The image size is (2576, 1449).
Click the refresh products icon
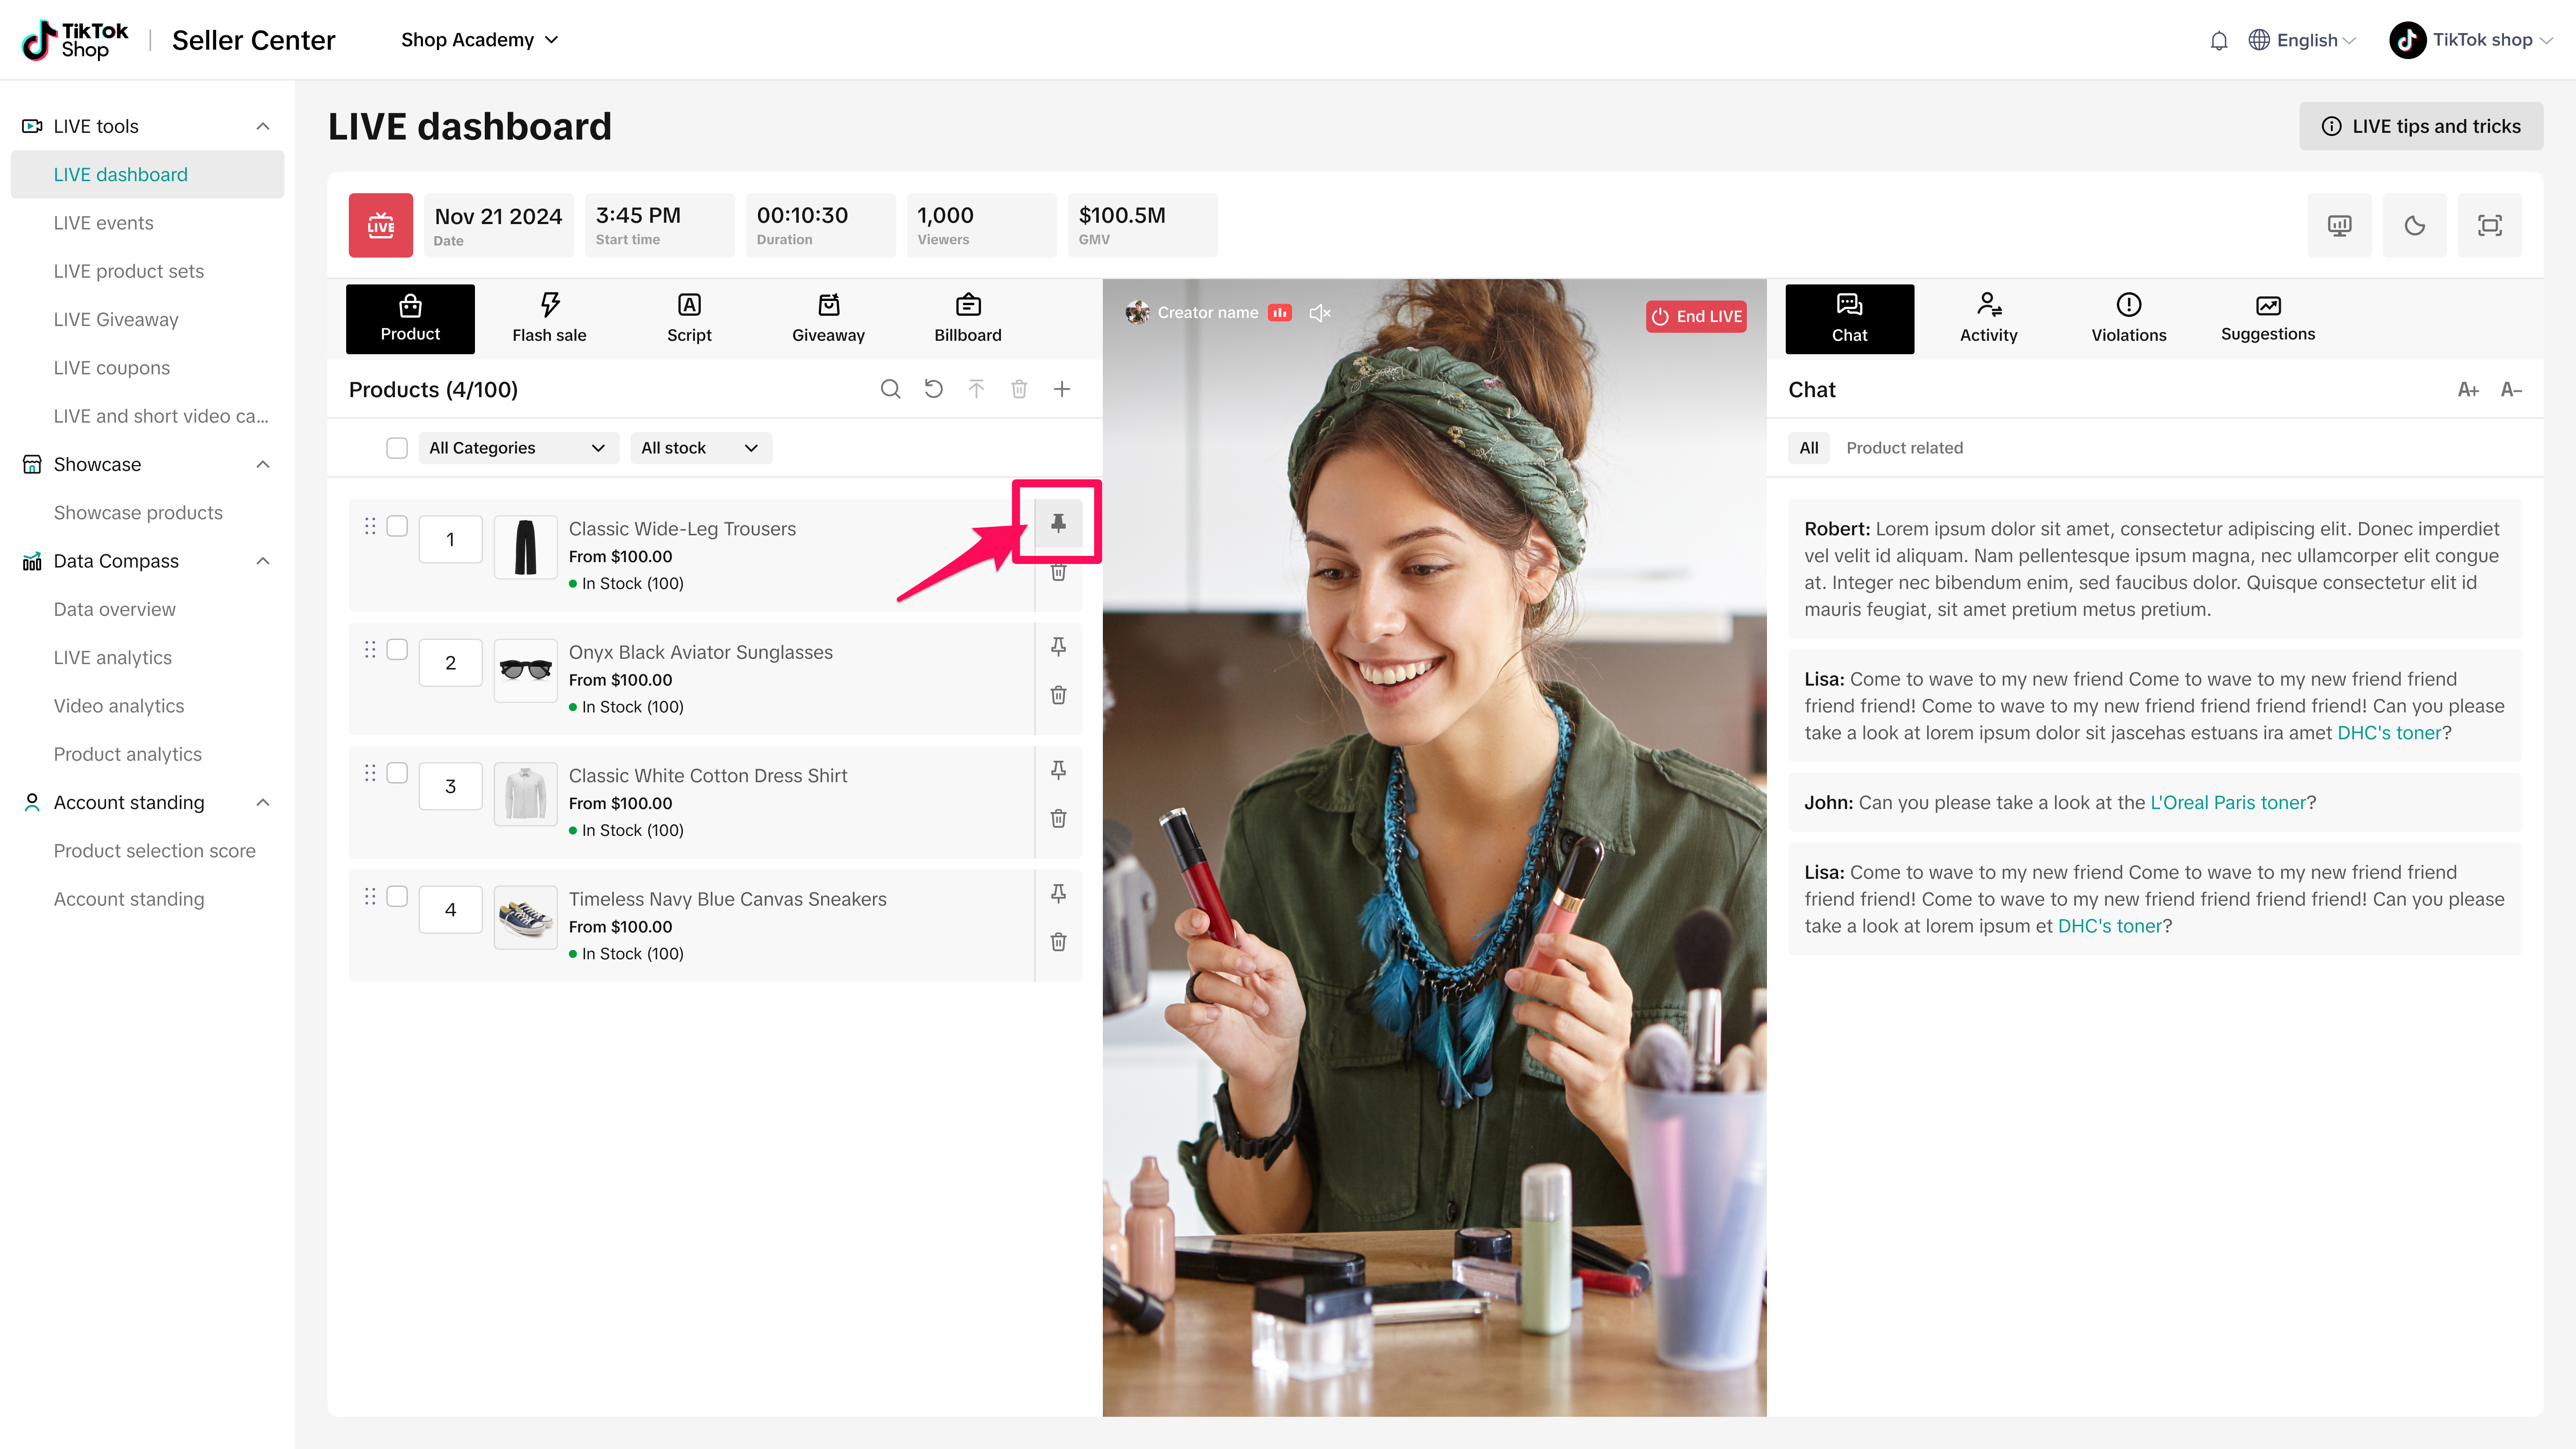coord(933,389)
